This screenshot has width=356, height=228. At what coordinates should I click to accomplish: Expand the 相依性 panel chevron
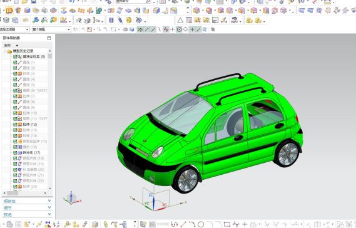(49, 201)
